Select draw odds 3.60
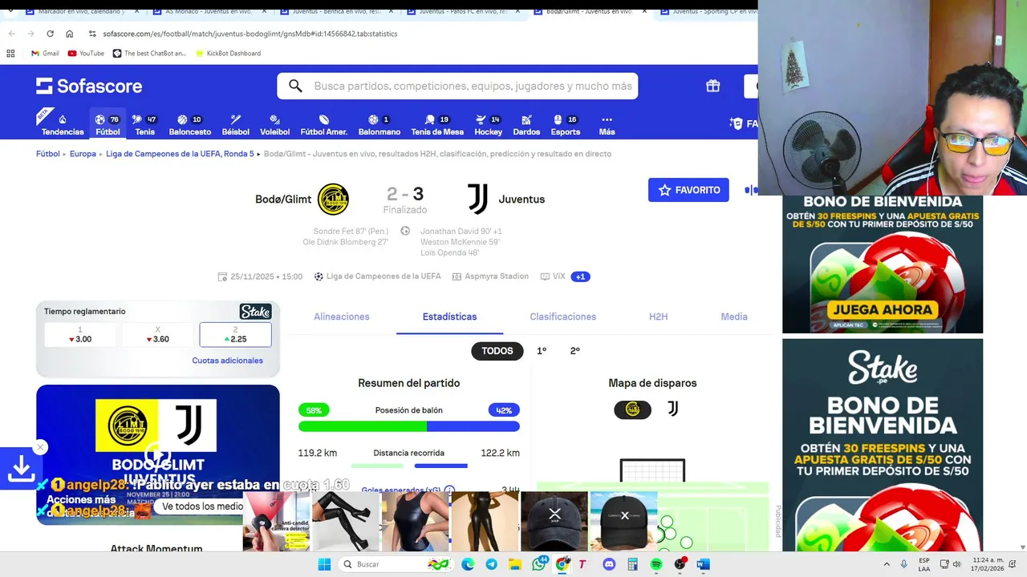 pos(157,335)
